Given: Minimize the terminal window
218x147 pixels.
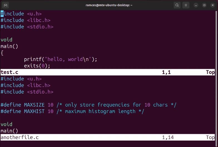Looking at the screenshot, I should [196, 5].
